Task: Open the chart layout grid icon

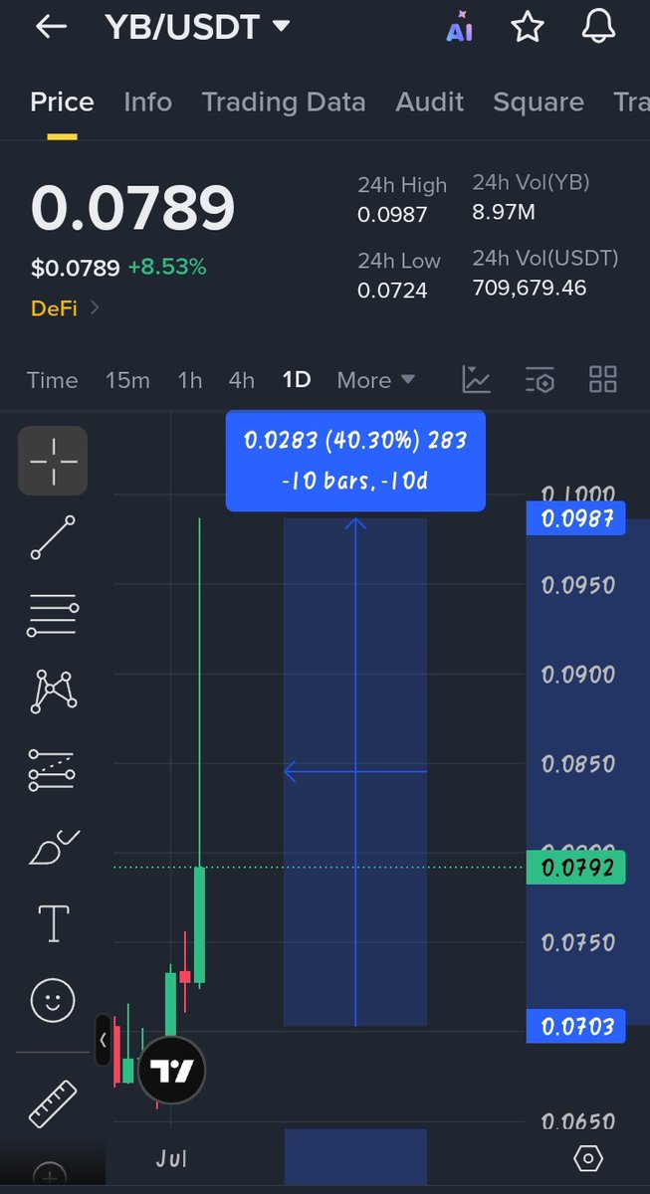Action: tap(603, 379)
